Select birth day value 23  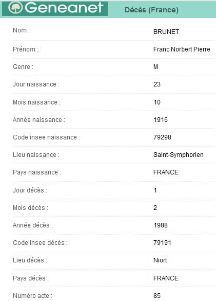[156, 84]
